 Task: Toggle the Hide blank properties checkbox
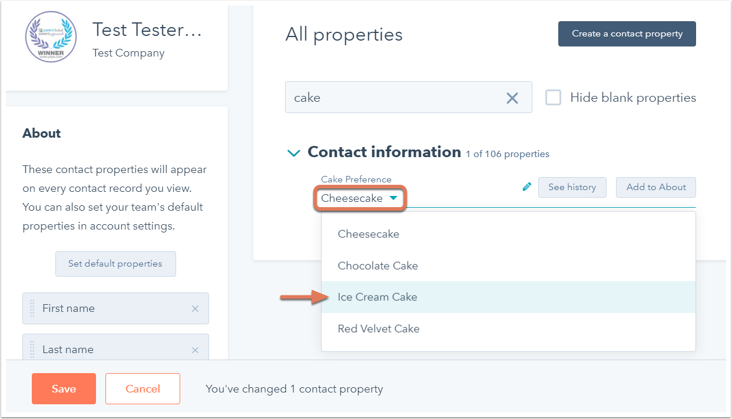(553, 98)
